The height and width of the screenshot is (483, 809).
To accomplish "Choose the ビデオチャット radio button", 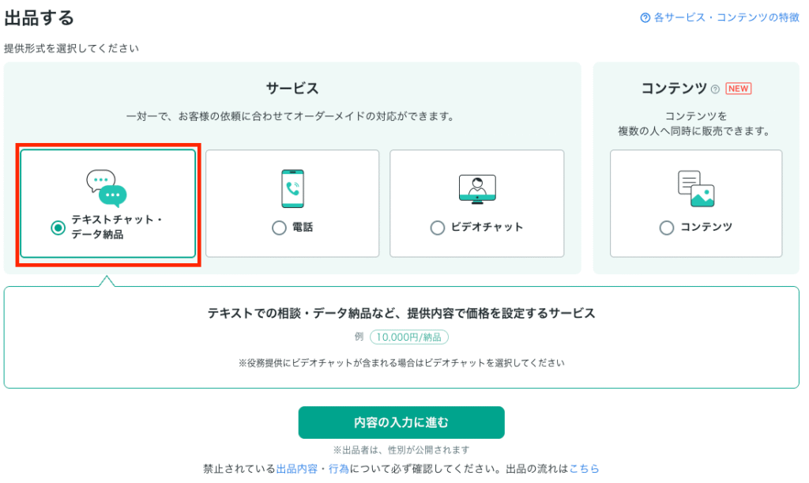I will click(438, 228).
